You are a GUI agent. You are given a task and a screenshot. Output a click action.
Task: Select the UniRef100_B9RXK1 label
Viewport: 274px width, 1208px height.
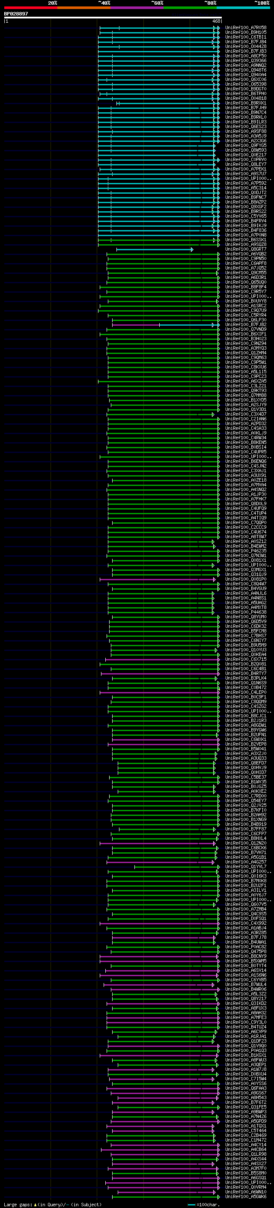tap(245, 103)
